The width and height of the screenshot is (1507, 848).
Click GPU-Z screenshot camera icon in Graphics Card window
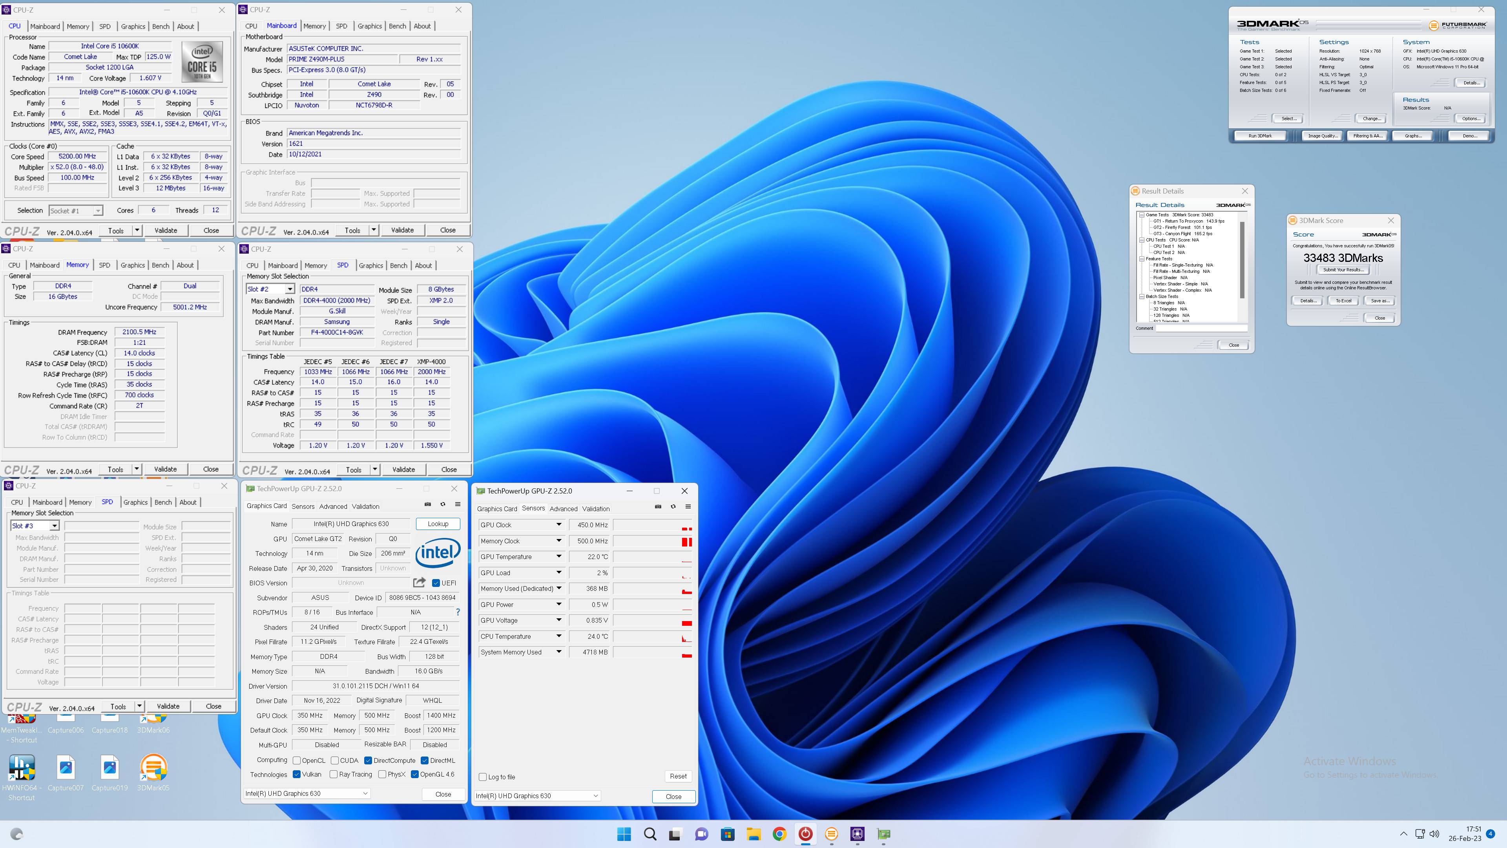tap(428, 504)
